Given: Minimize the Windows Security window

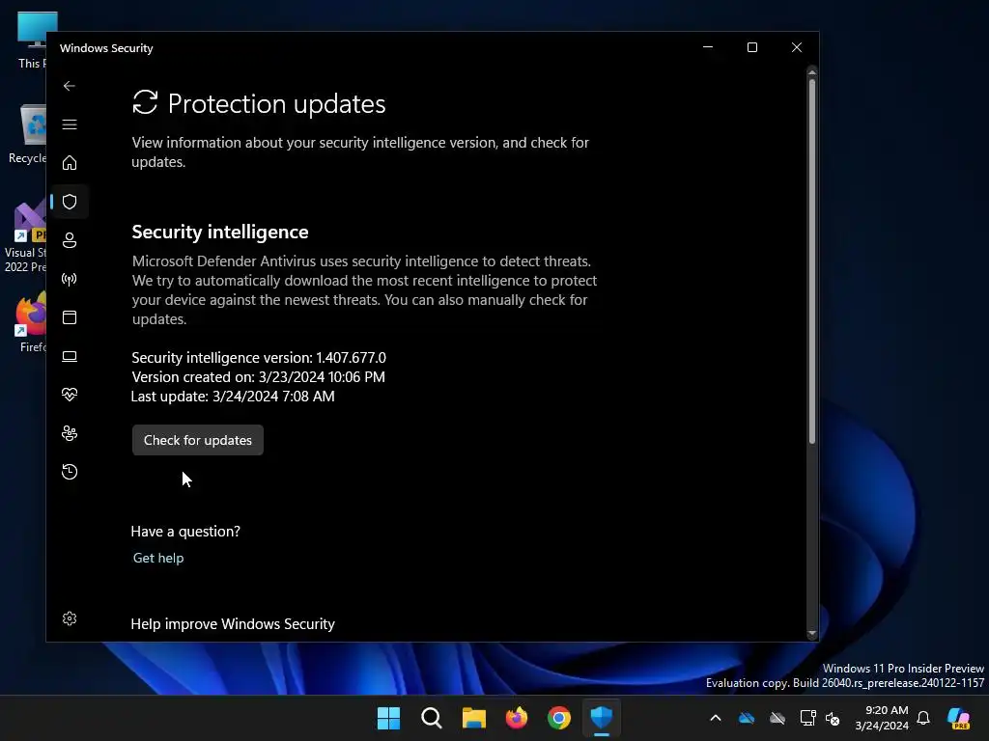Looking at the screenshot, I should point(708,48).
